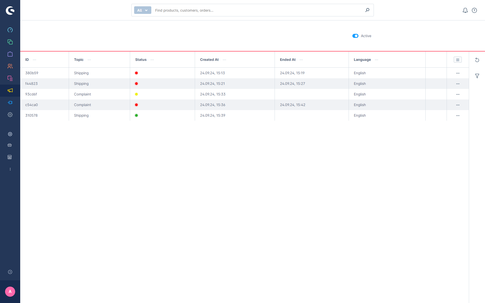Sort by Created At column header

point(209,60)
